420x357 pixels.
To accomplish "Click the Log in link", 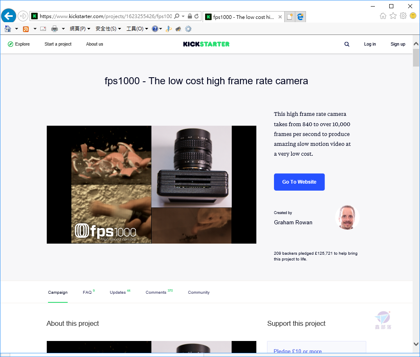I will point(370,44).
